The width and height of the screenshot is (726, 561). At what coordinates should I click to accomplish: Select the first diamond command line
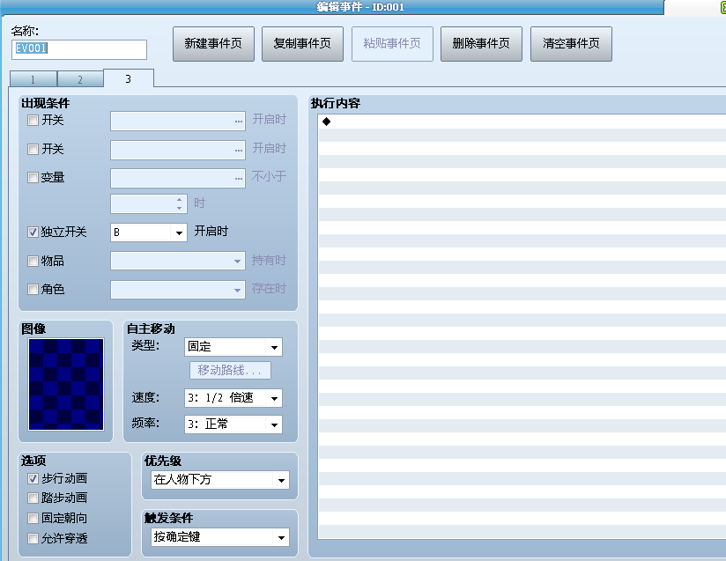click(x=522, y=122)
